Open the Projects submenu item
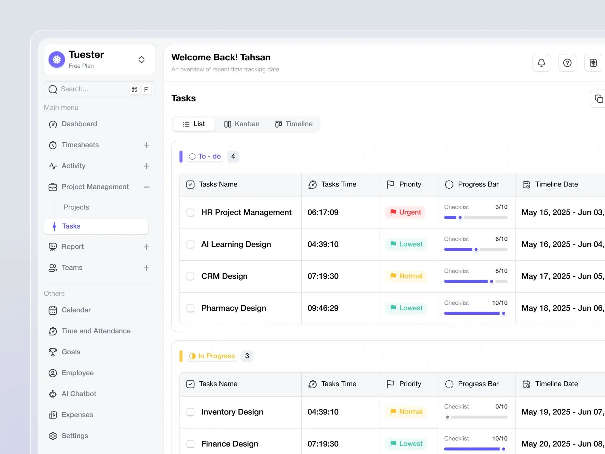The width and height of the screenshot is (605, 454). (x=76, y=207)
